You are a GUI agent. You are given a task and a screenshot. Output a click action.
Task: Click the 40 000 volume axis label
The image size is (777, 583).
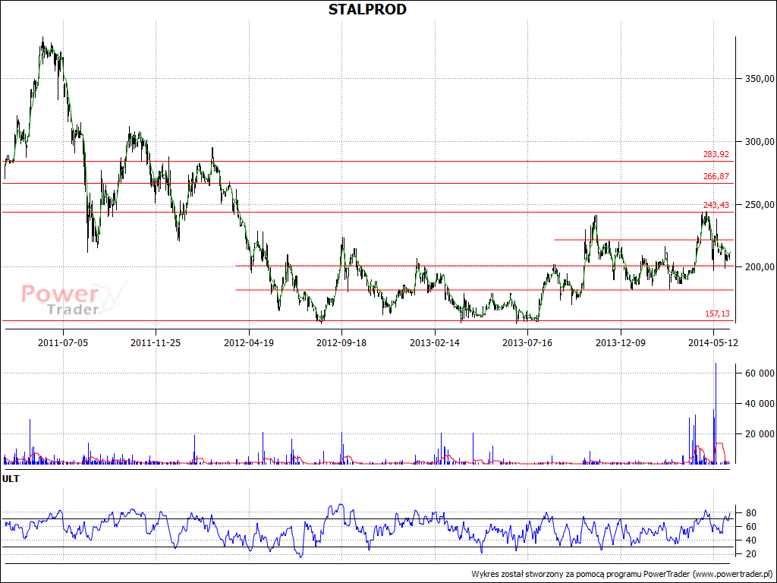(760, 404)
